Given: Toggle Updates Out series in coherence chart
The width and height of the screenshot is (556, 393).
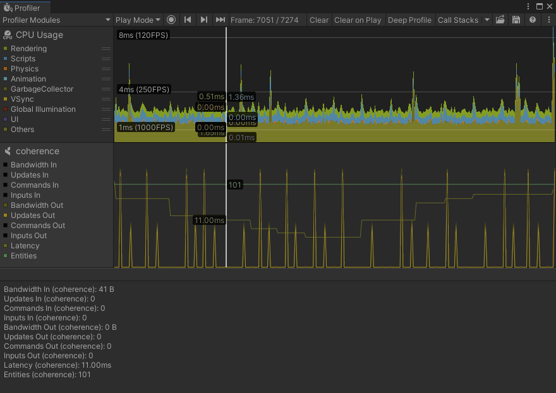Looking at the screenshot, I should (x=6, y=215).
